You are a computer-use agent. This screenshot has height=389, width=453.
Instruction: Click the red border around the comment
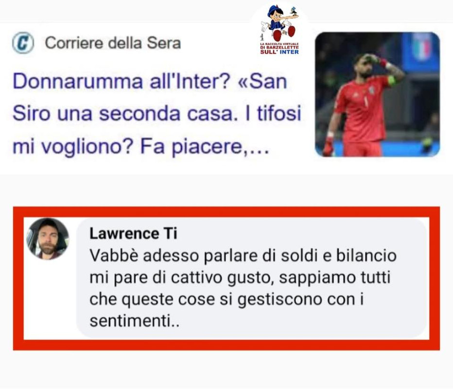[226, 212]
